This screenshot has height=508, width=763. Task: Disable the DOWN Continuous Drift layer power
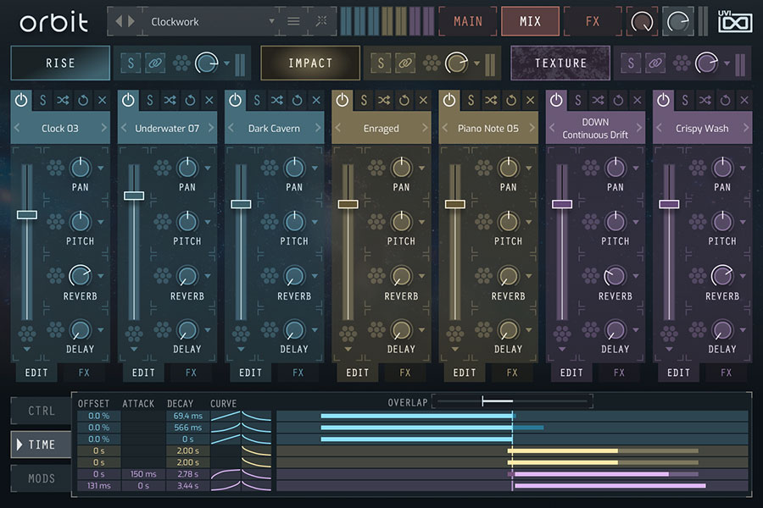(x=556, y=101)
